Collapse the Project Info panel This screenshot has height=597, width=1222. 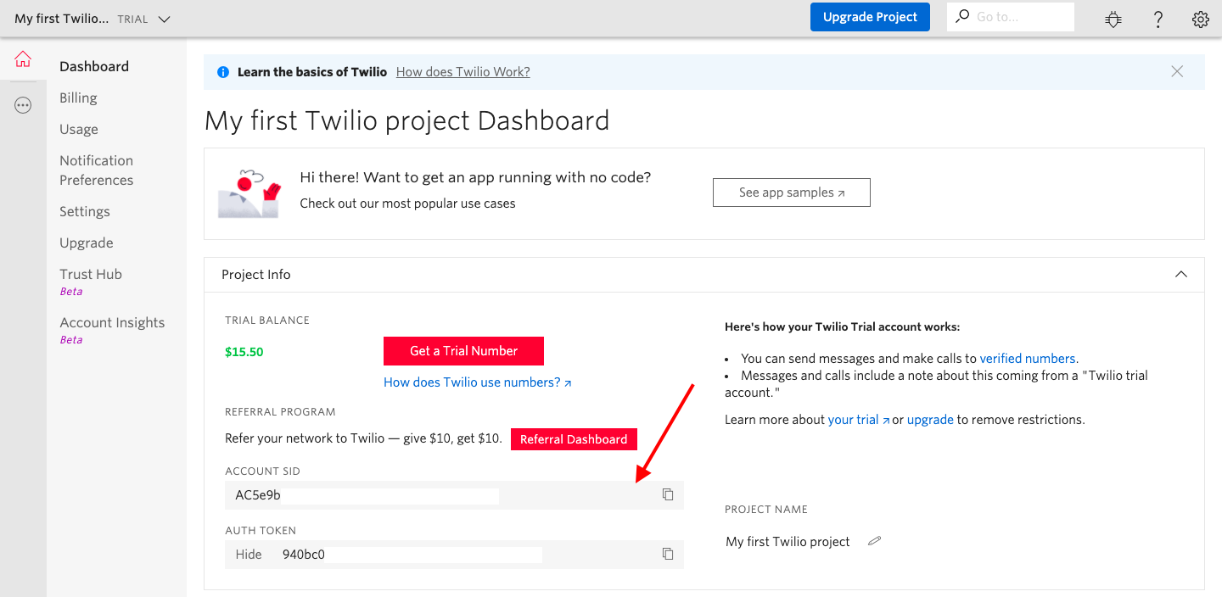(1181, 274)
